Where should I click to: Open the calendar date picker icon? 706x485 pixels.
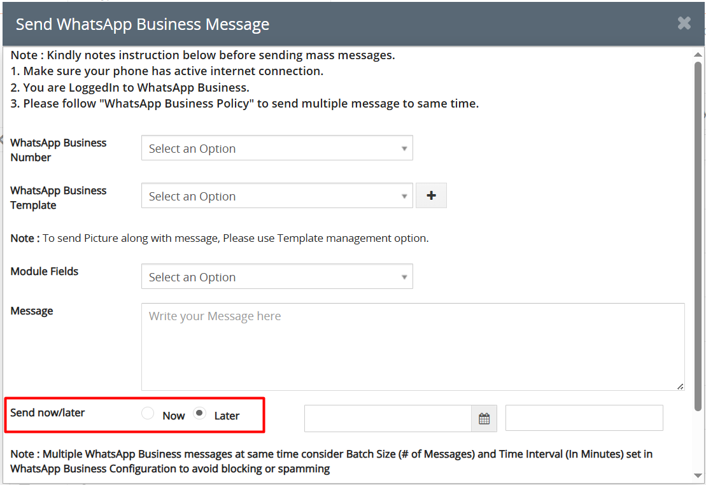click(484, 418)
